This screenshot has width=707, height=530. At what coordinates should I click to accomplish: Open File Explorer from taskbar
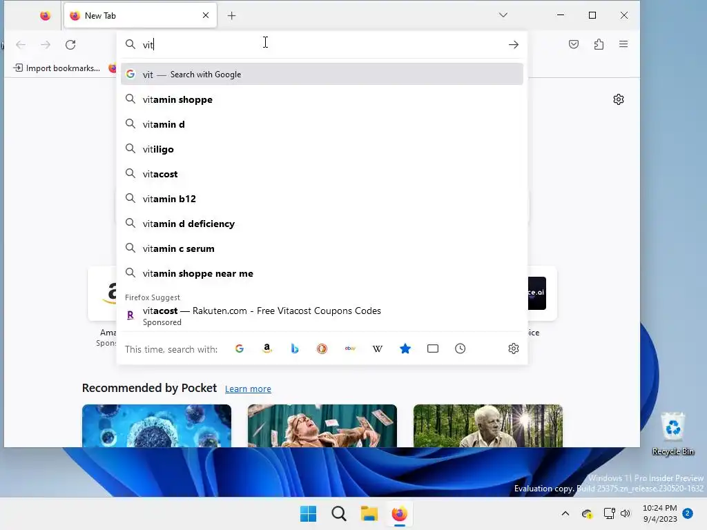[x=369, y=513]
